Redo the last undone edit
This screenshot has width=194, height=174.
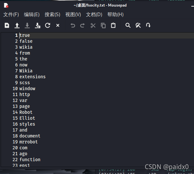point(82,26)
